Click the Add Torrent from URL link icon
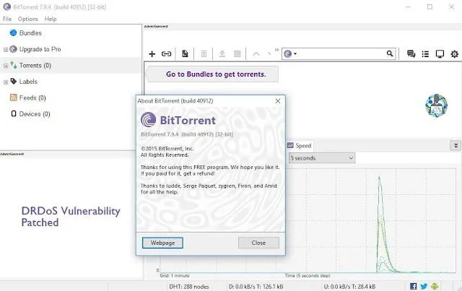This screenshot has height=291, width=462. tap(167, 53)
